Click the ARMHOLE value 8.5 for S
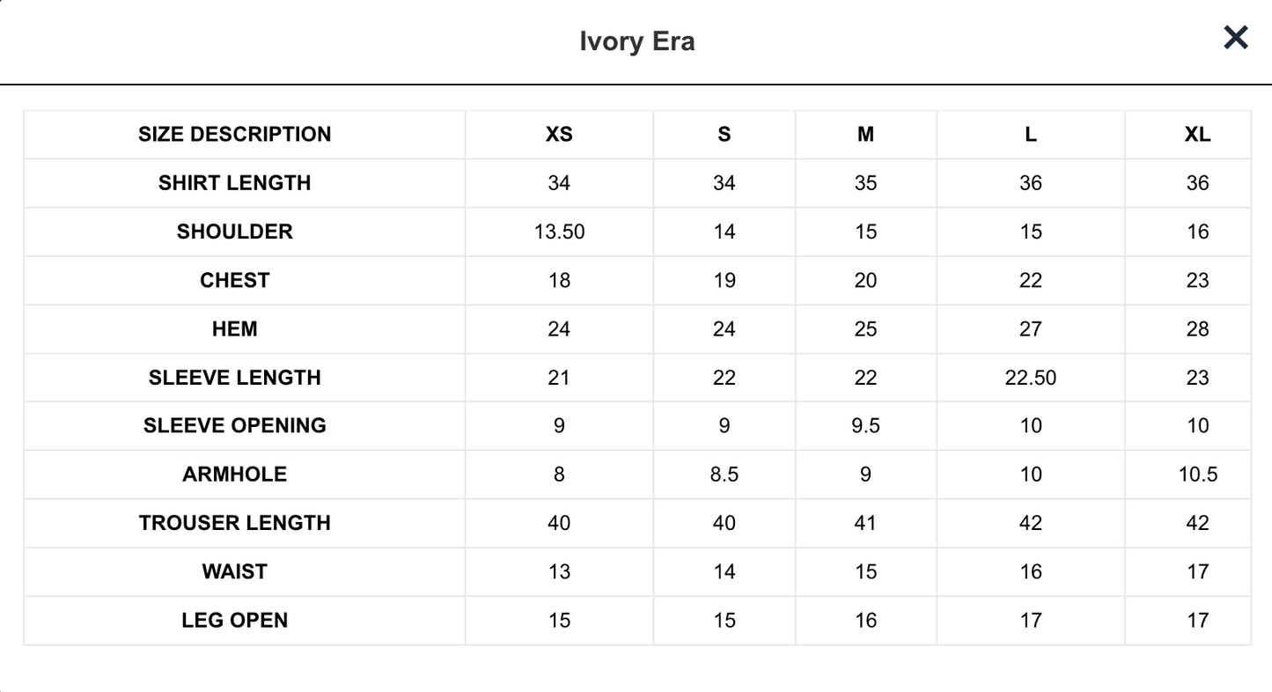This screenshot has height=692, width=1272. coord(724,475)
